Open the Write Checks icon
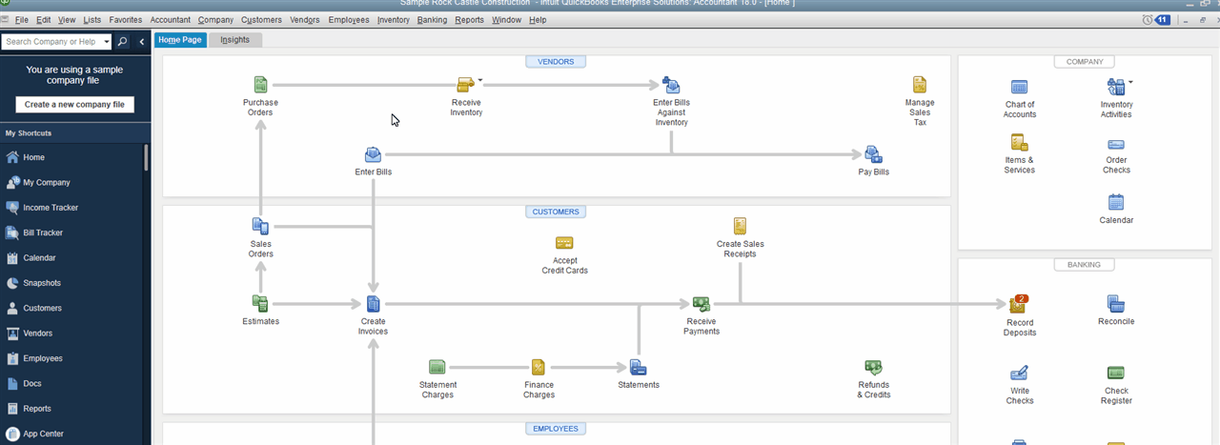Screen dimensions: 1220x445 coord(1019,373)
